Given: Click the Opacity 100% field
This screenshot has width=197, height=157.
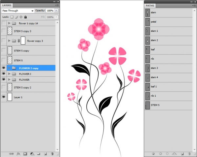Looking at the screenshot, I should point(50,11).
